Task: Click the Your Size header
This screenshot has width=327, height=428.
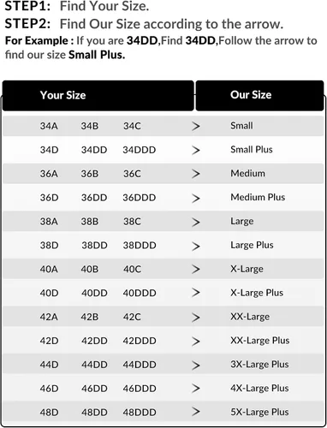Action: tap(62, 95)
